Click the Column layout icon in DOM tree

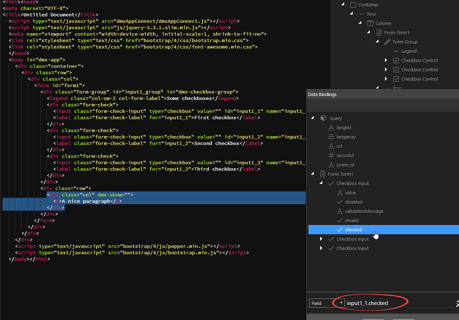coord(370,23)
